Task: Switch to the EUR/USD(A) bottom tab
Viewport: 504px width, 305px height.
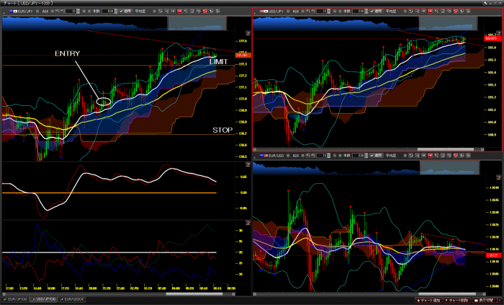Action: pyautogui.click(x=72, y=299)
